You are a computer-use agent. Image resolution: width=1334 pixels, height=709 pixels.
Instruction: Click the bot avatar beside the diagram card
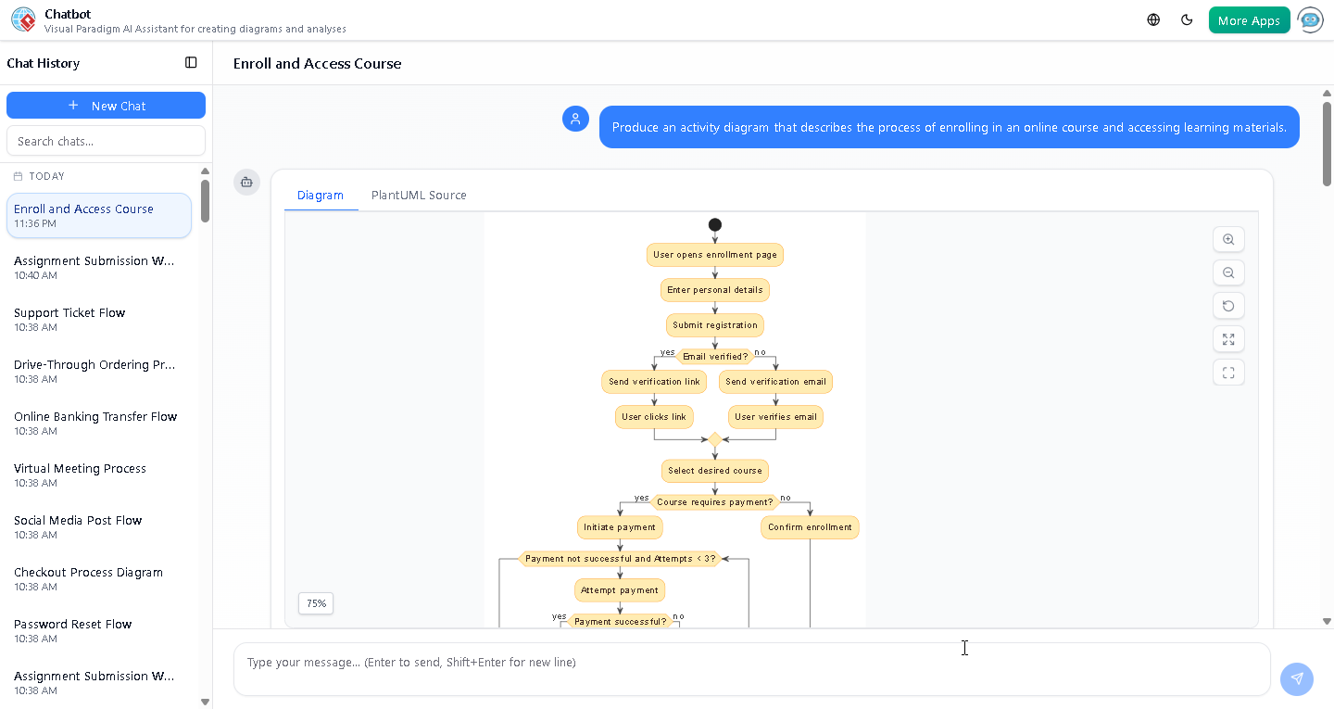coord(246,183)
